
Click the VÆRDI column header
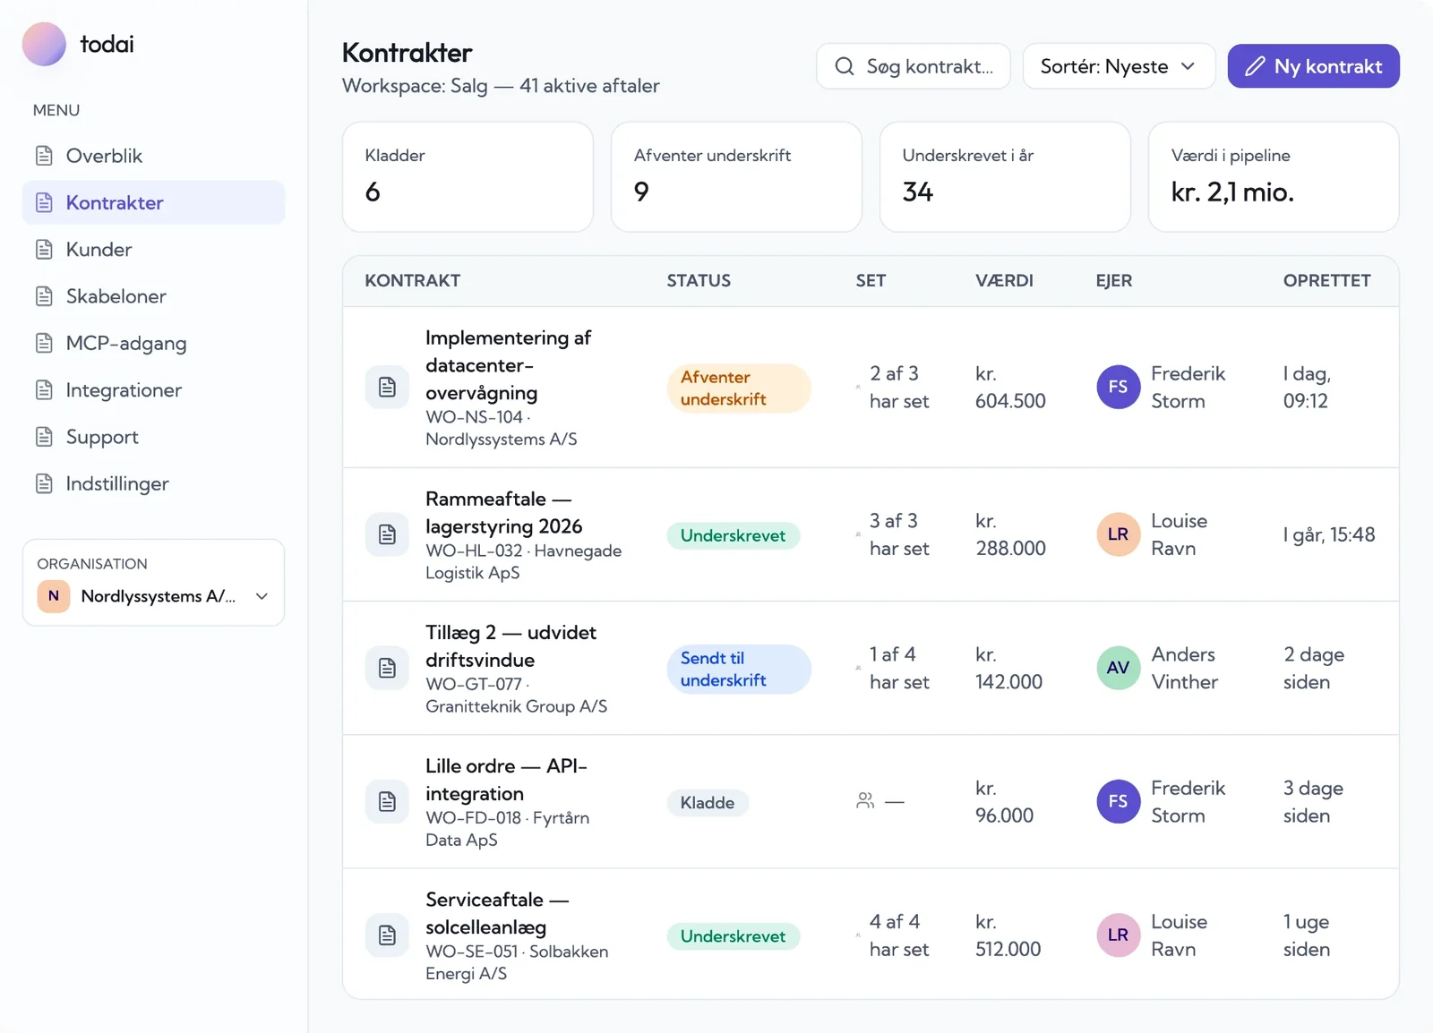1004,280
